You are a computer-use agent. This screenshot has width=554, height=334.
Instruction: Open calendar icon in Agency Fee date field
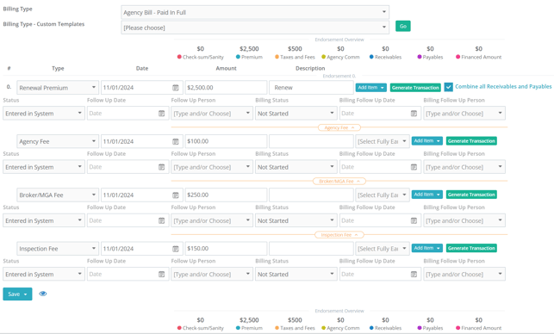click(x=176, y=141)
